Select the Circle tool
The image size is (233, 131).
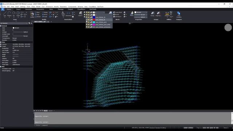[18, 14]
